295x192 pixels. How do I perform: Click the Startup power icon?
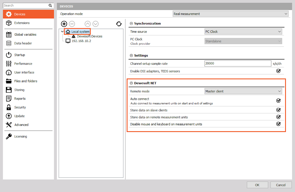[x=9, y=55]
